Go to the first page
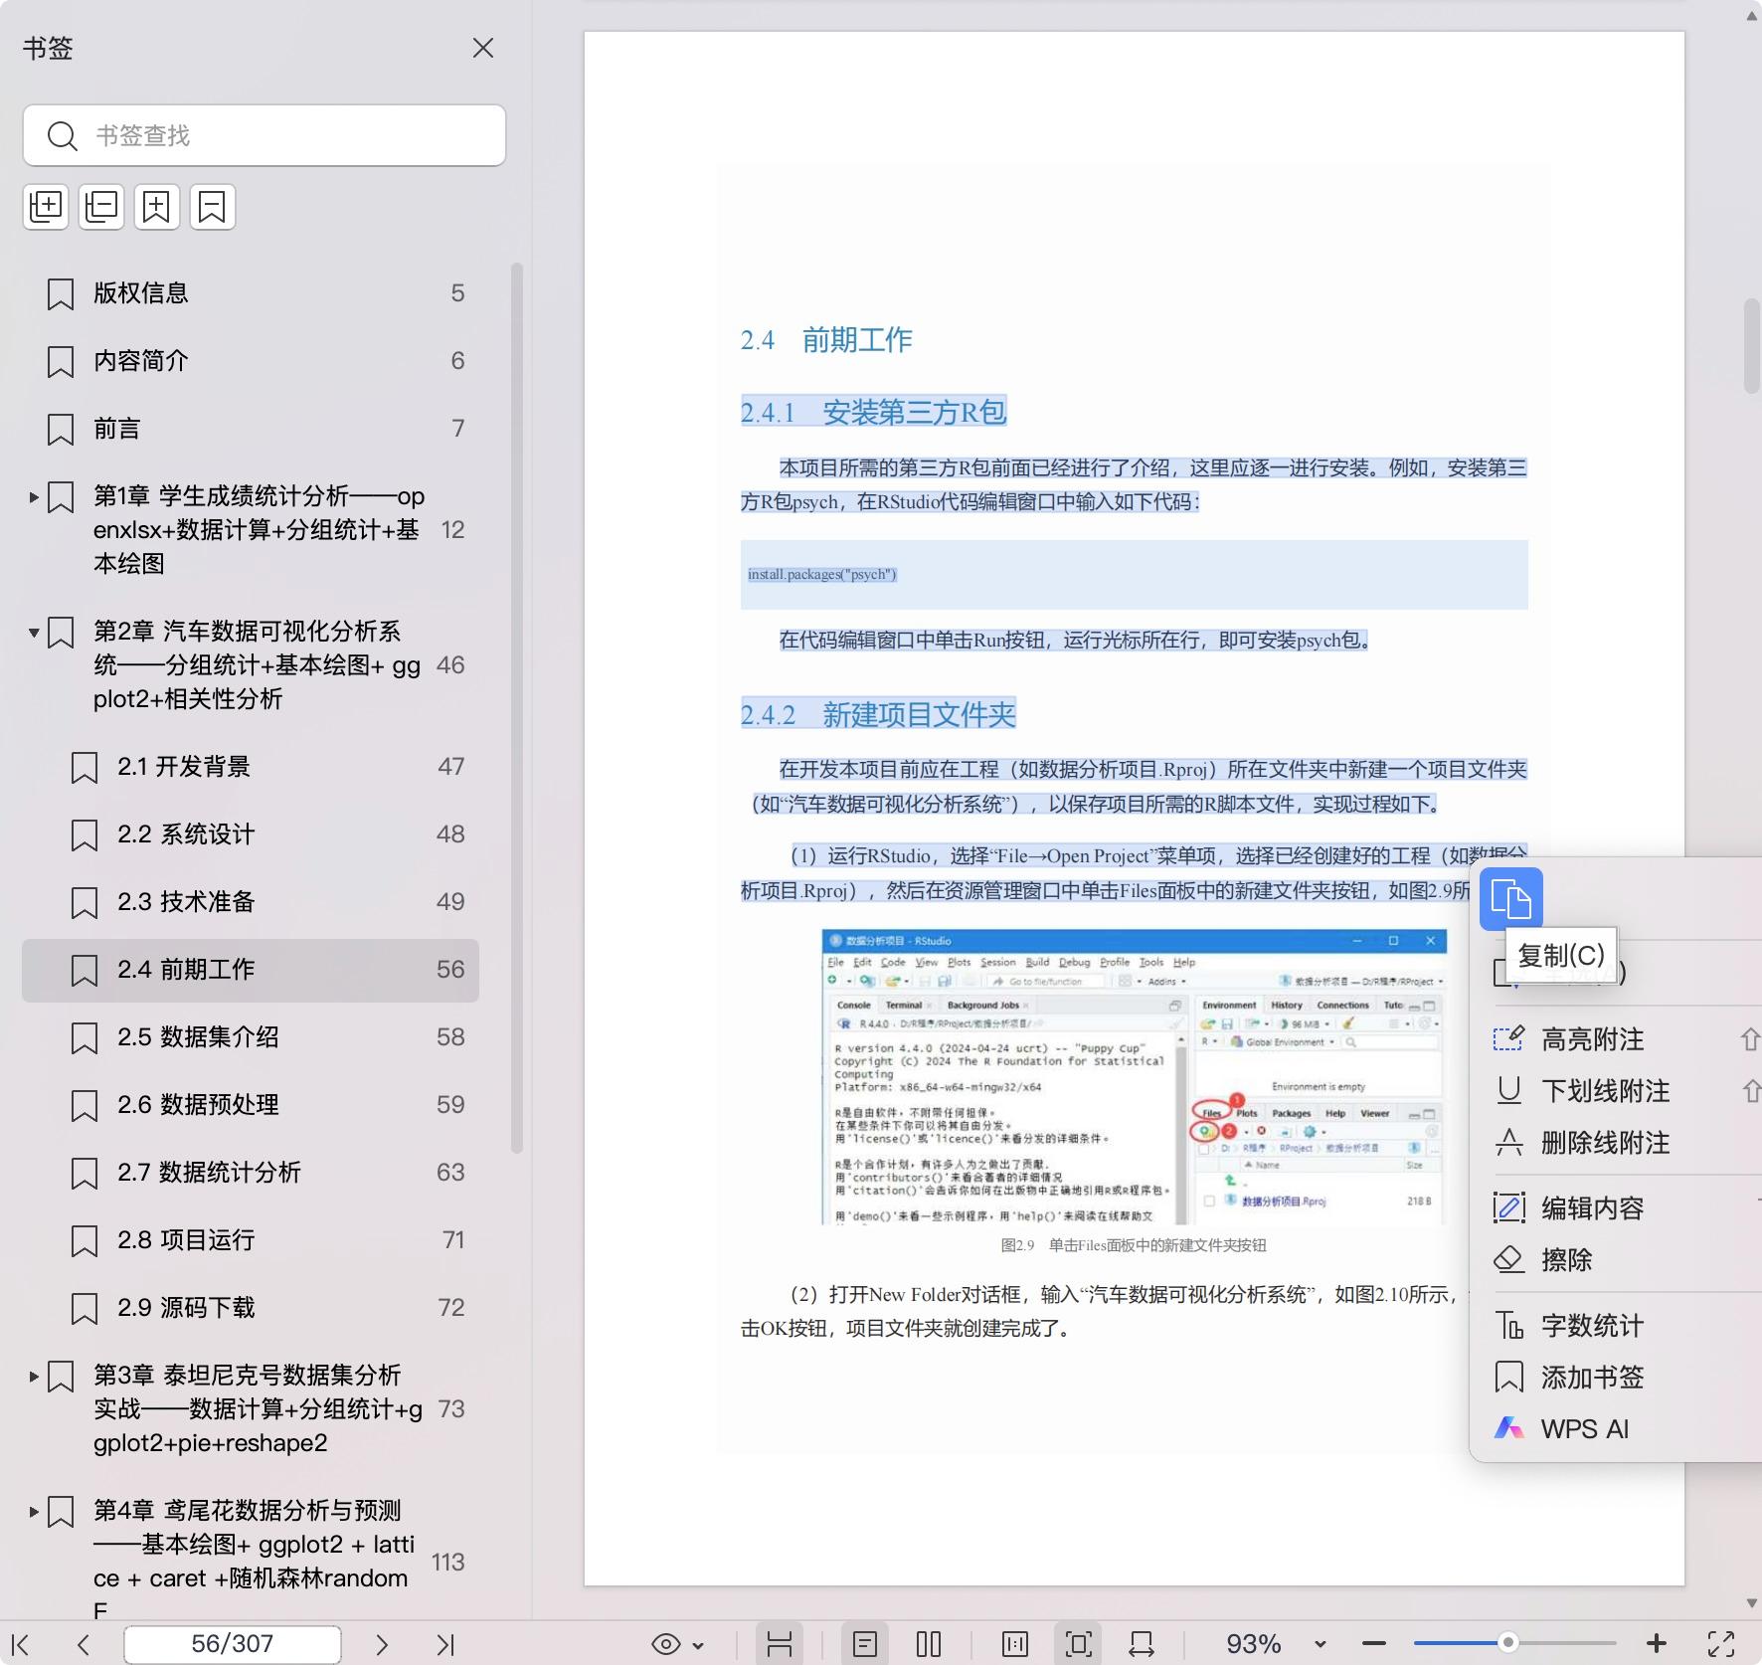This screenshot has height=1665, width=1762. pos(21,1644)
